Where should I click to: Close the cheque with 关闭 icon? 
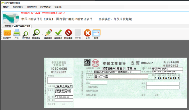[88, 33]
